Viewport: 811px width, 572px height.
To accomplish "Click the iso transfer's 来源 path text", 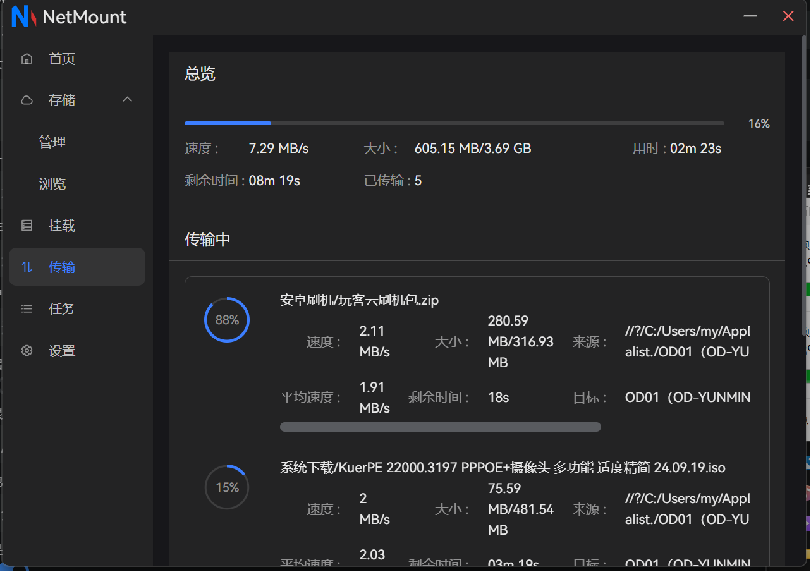I will pos(688,509).
